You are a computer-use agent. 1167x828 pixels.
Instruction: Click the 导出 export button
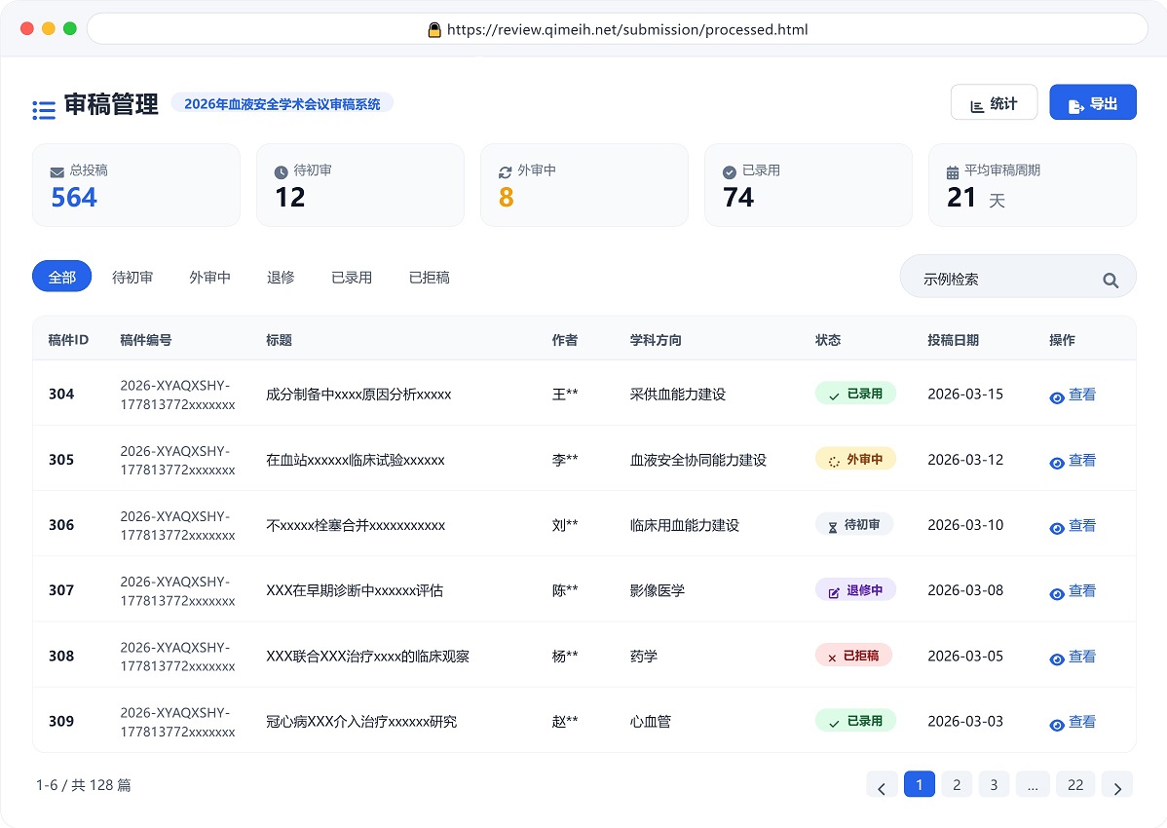1093,102
